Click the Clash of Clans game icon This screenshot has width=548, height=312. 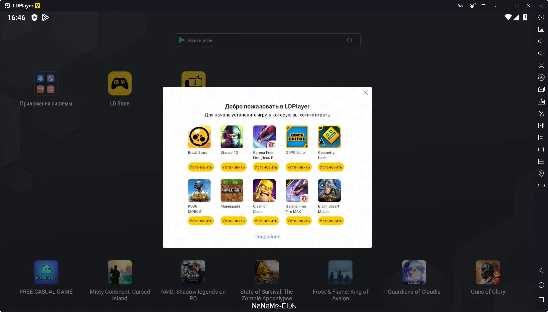click(x=264, y=191)
